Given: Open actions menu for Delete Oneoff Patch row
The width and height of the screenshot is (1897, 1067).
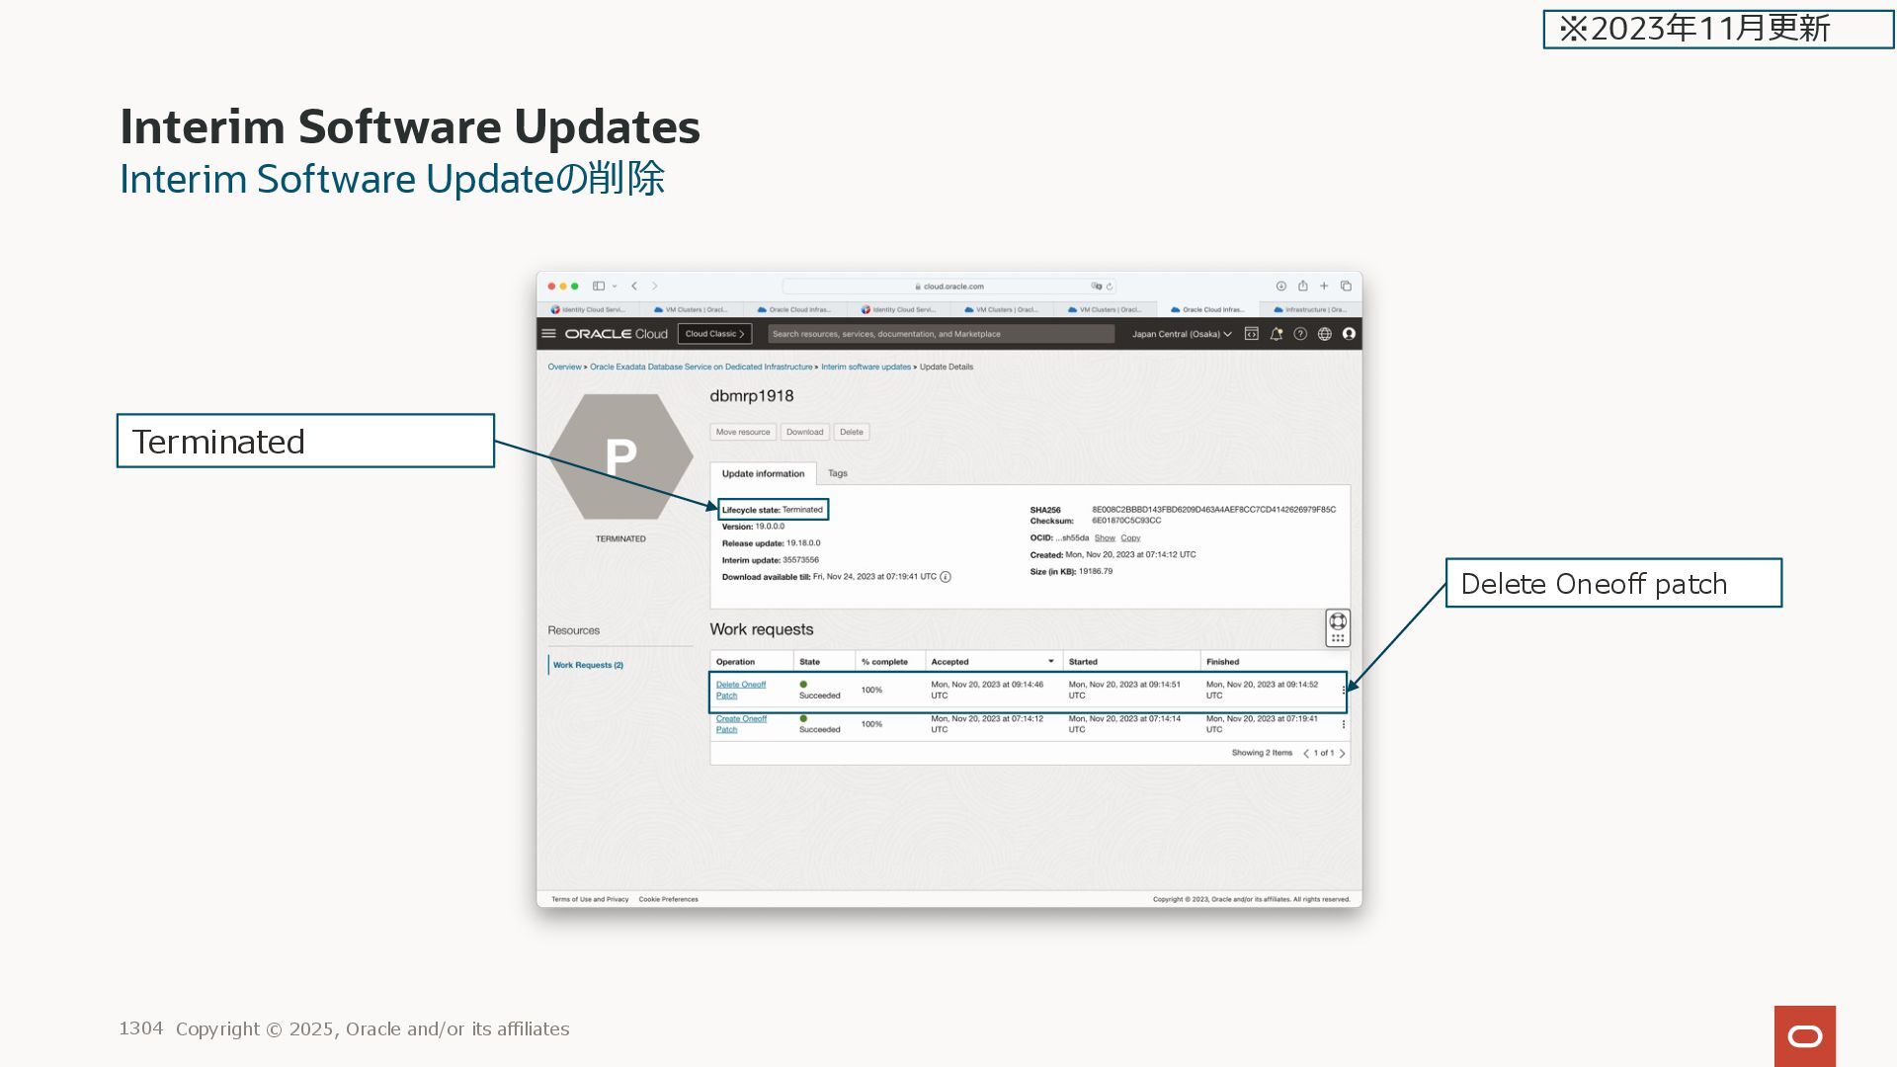Looking at the screenshot, I should click(1343, 691).
